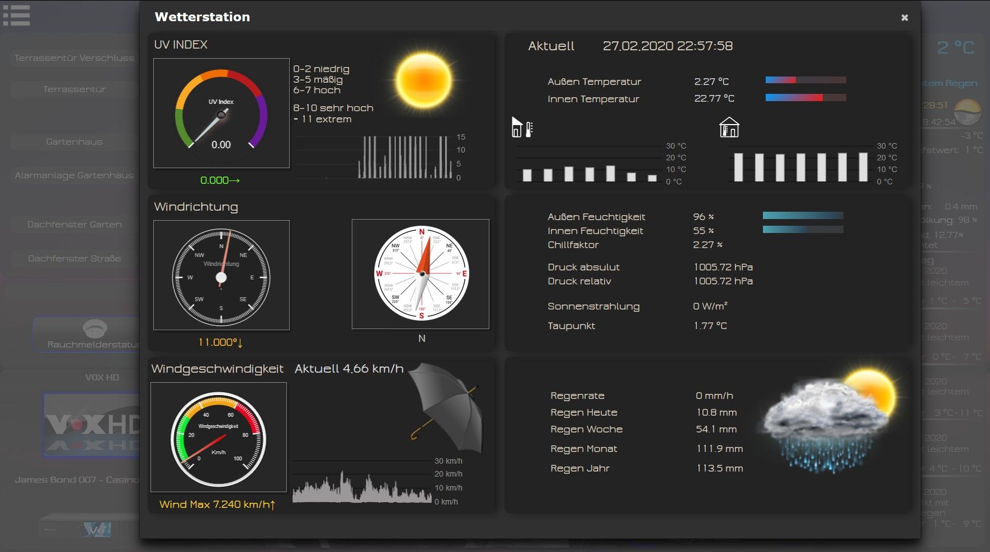Click the Regen Woche 54.1 mm value
The height and width of the screenshot is (552, 990).
click(716, 429)
